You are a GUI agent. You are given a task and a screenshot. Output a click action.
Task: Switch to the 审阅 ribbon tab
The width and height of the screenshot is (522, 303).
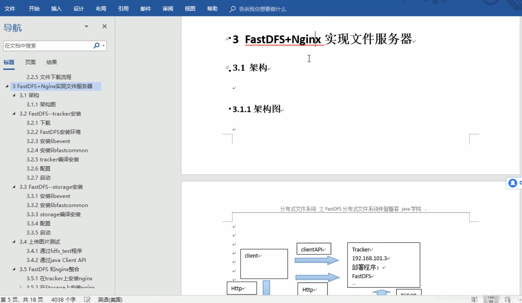click(x=168, y=9)
